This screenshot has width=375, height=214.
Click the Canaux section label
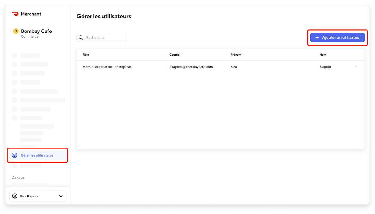point(18,178)
